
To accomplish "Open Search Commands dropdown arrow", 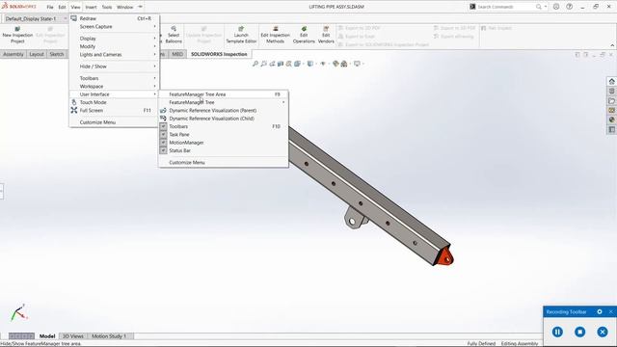I will [546, 7].
